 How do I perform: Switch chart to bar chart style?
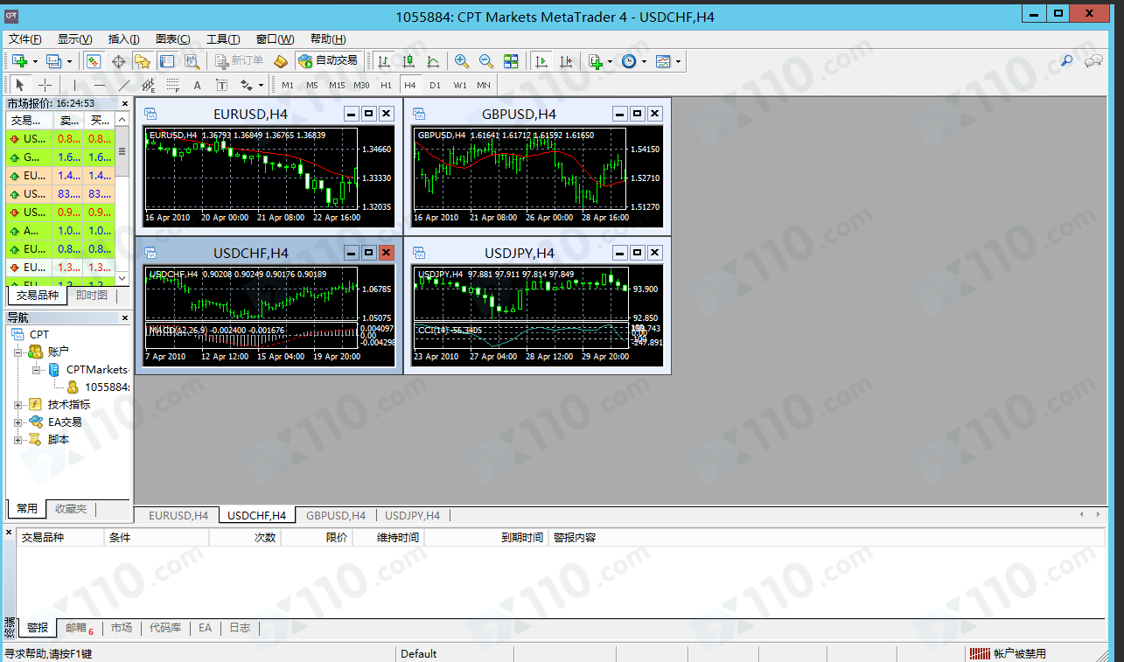384,61
